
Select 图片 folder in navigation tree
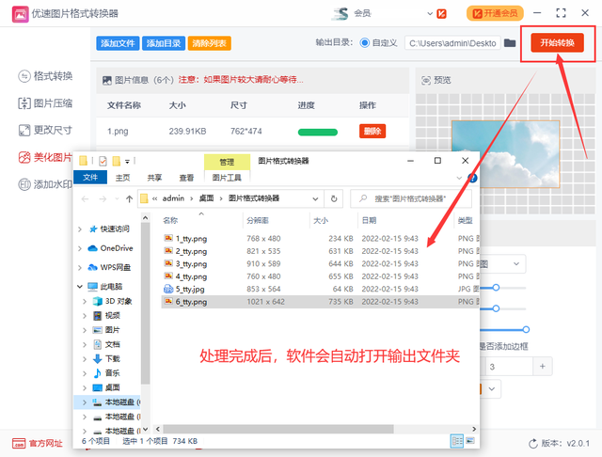point(107,330)
